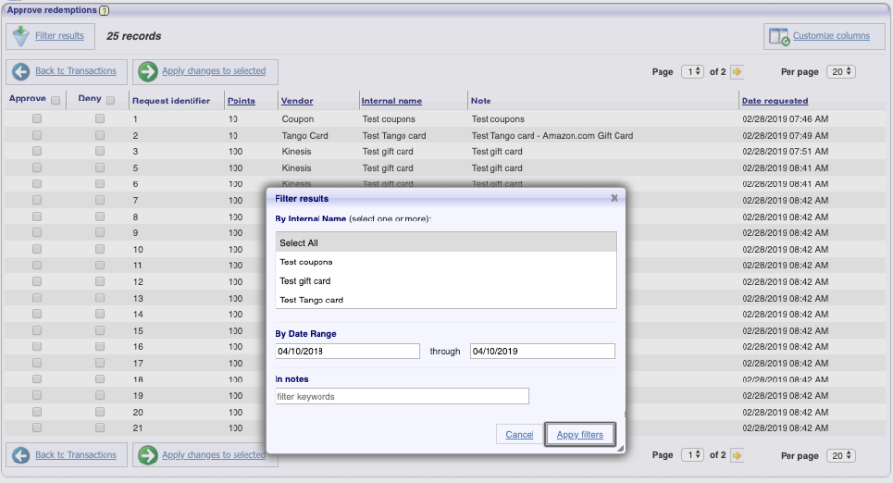Sort by Date requested column header

coord(775,101)
